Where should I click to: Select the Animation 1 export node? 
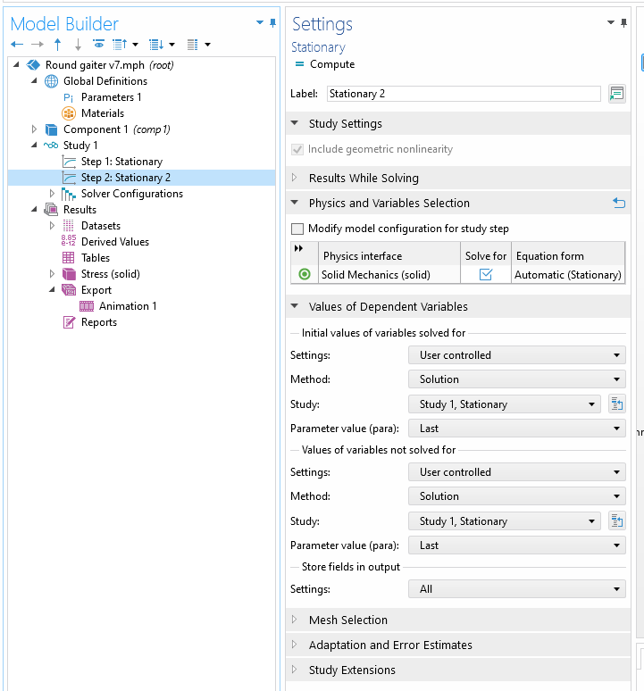pyautogui.click(x=127, y=306)
